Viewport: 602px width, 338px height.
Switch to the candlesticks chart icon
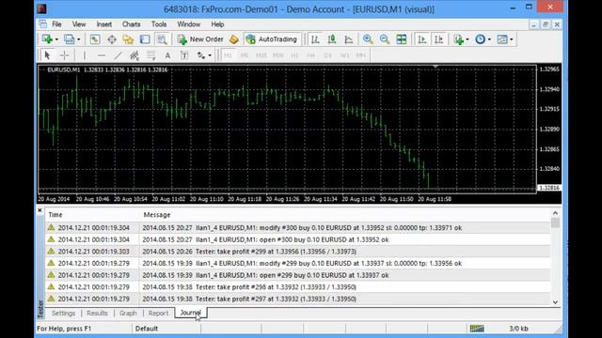point(332,39)
